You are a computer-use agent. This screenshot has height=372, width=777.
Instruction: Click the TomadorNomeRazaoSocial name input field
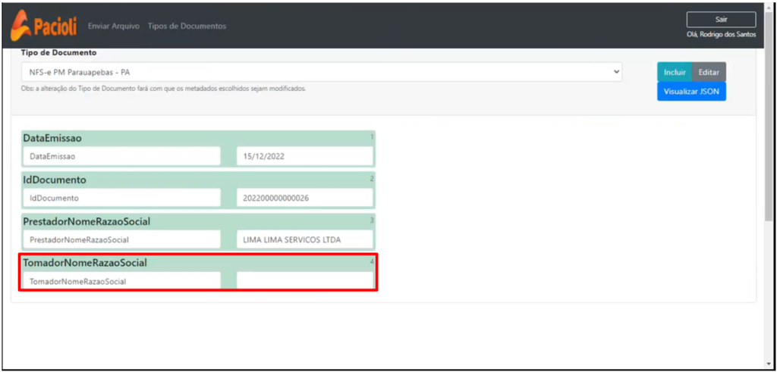121,280
